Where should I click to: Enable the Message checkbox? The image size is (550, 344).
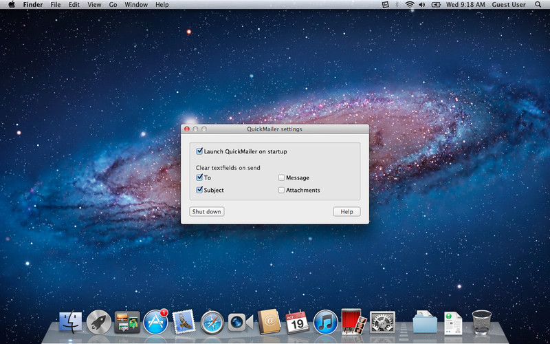(281, 178)
